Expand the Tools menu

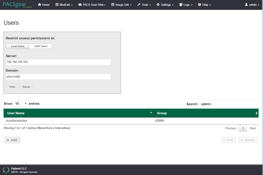click(144, 5)
